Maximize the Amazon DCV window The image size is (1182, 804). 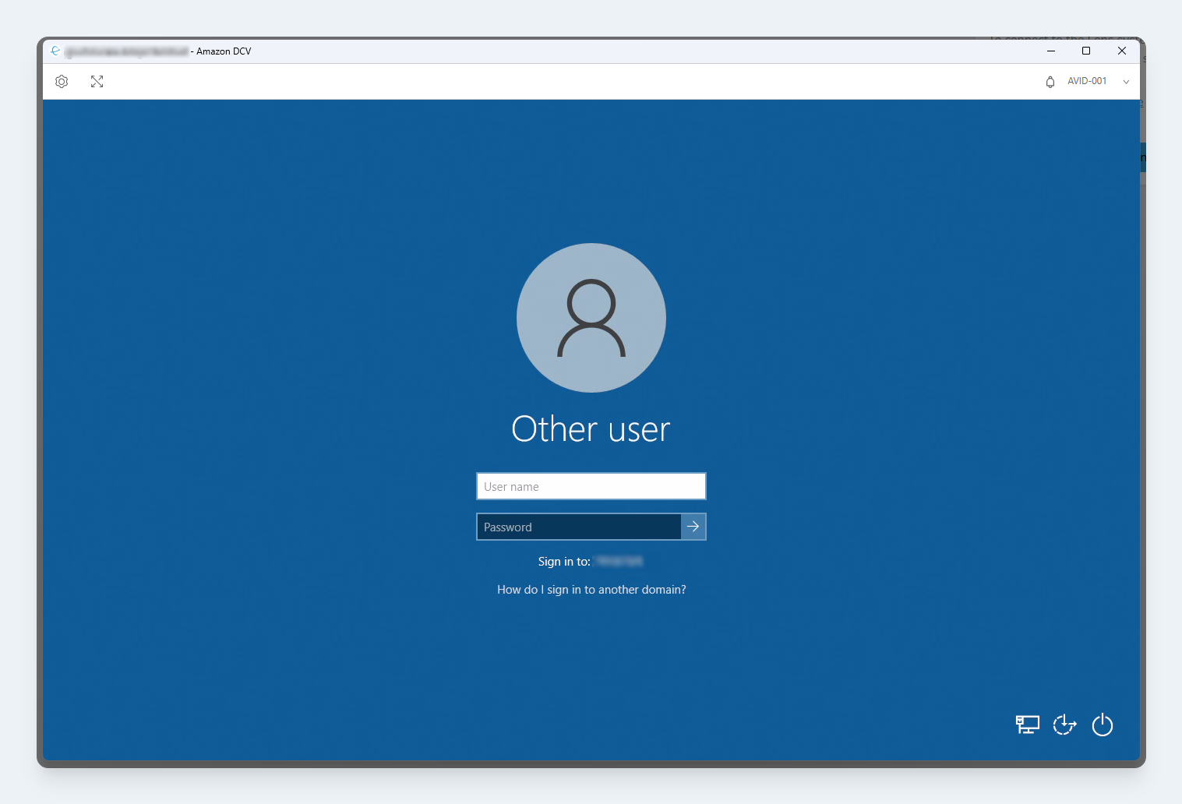click(x=1085, y=51)
